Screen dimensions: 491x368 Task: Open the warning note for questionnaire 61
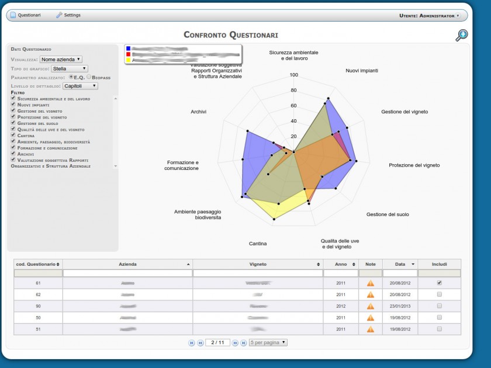coord(370,283)
